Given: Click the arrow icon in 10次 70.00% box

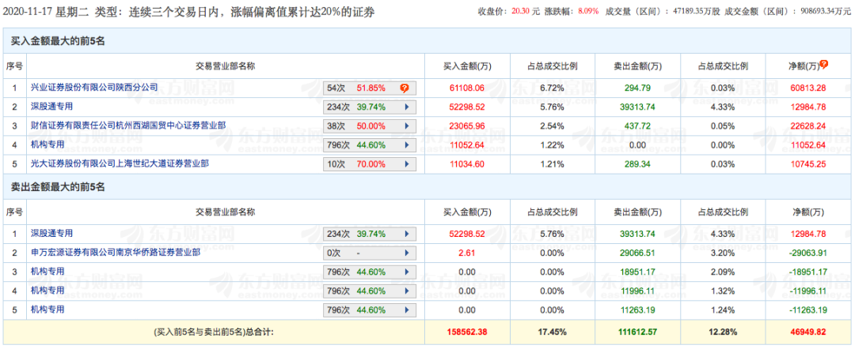Looking at the screenshot, I should click(x=407, y=163).
